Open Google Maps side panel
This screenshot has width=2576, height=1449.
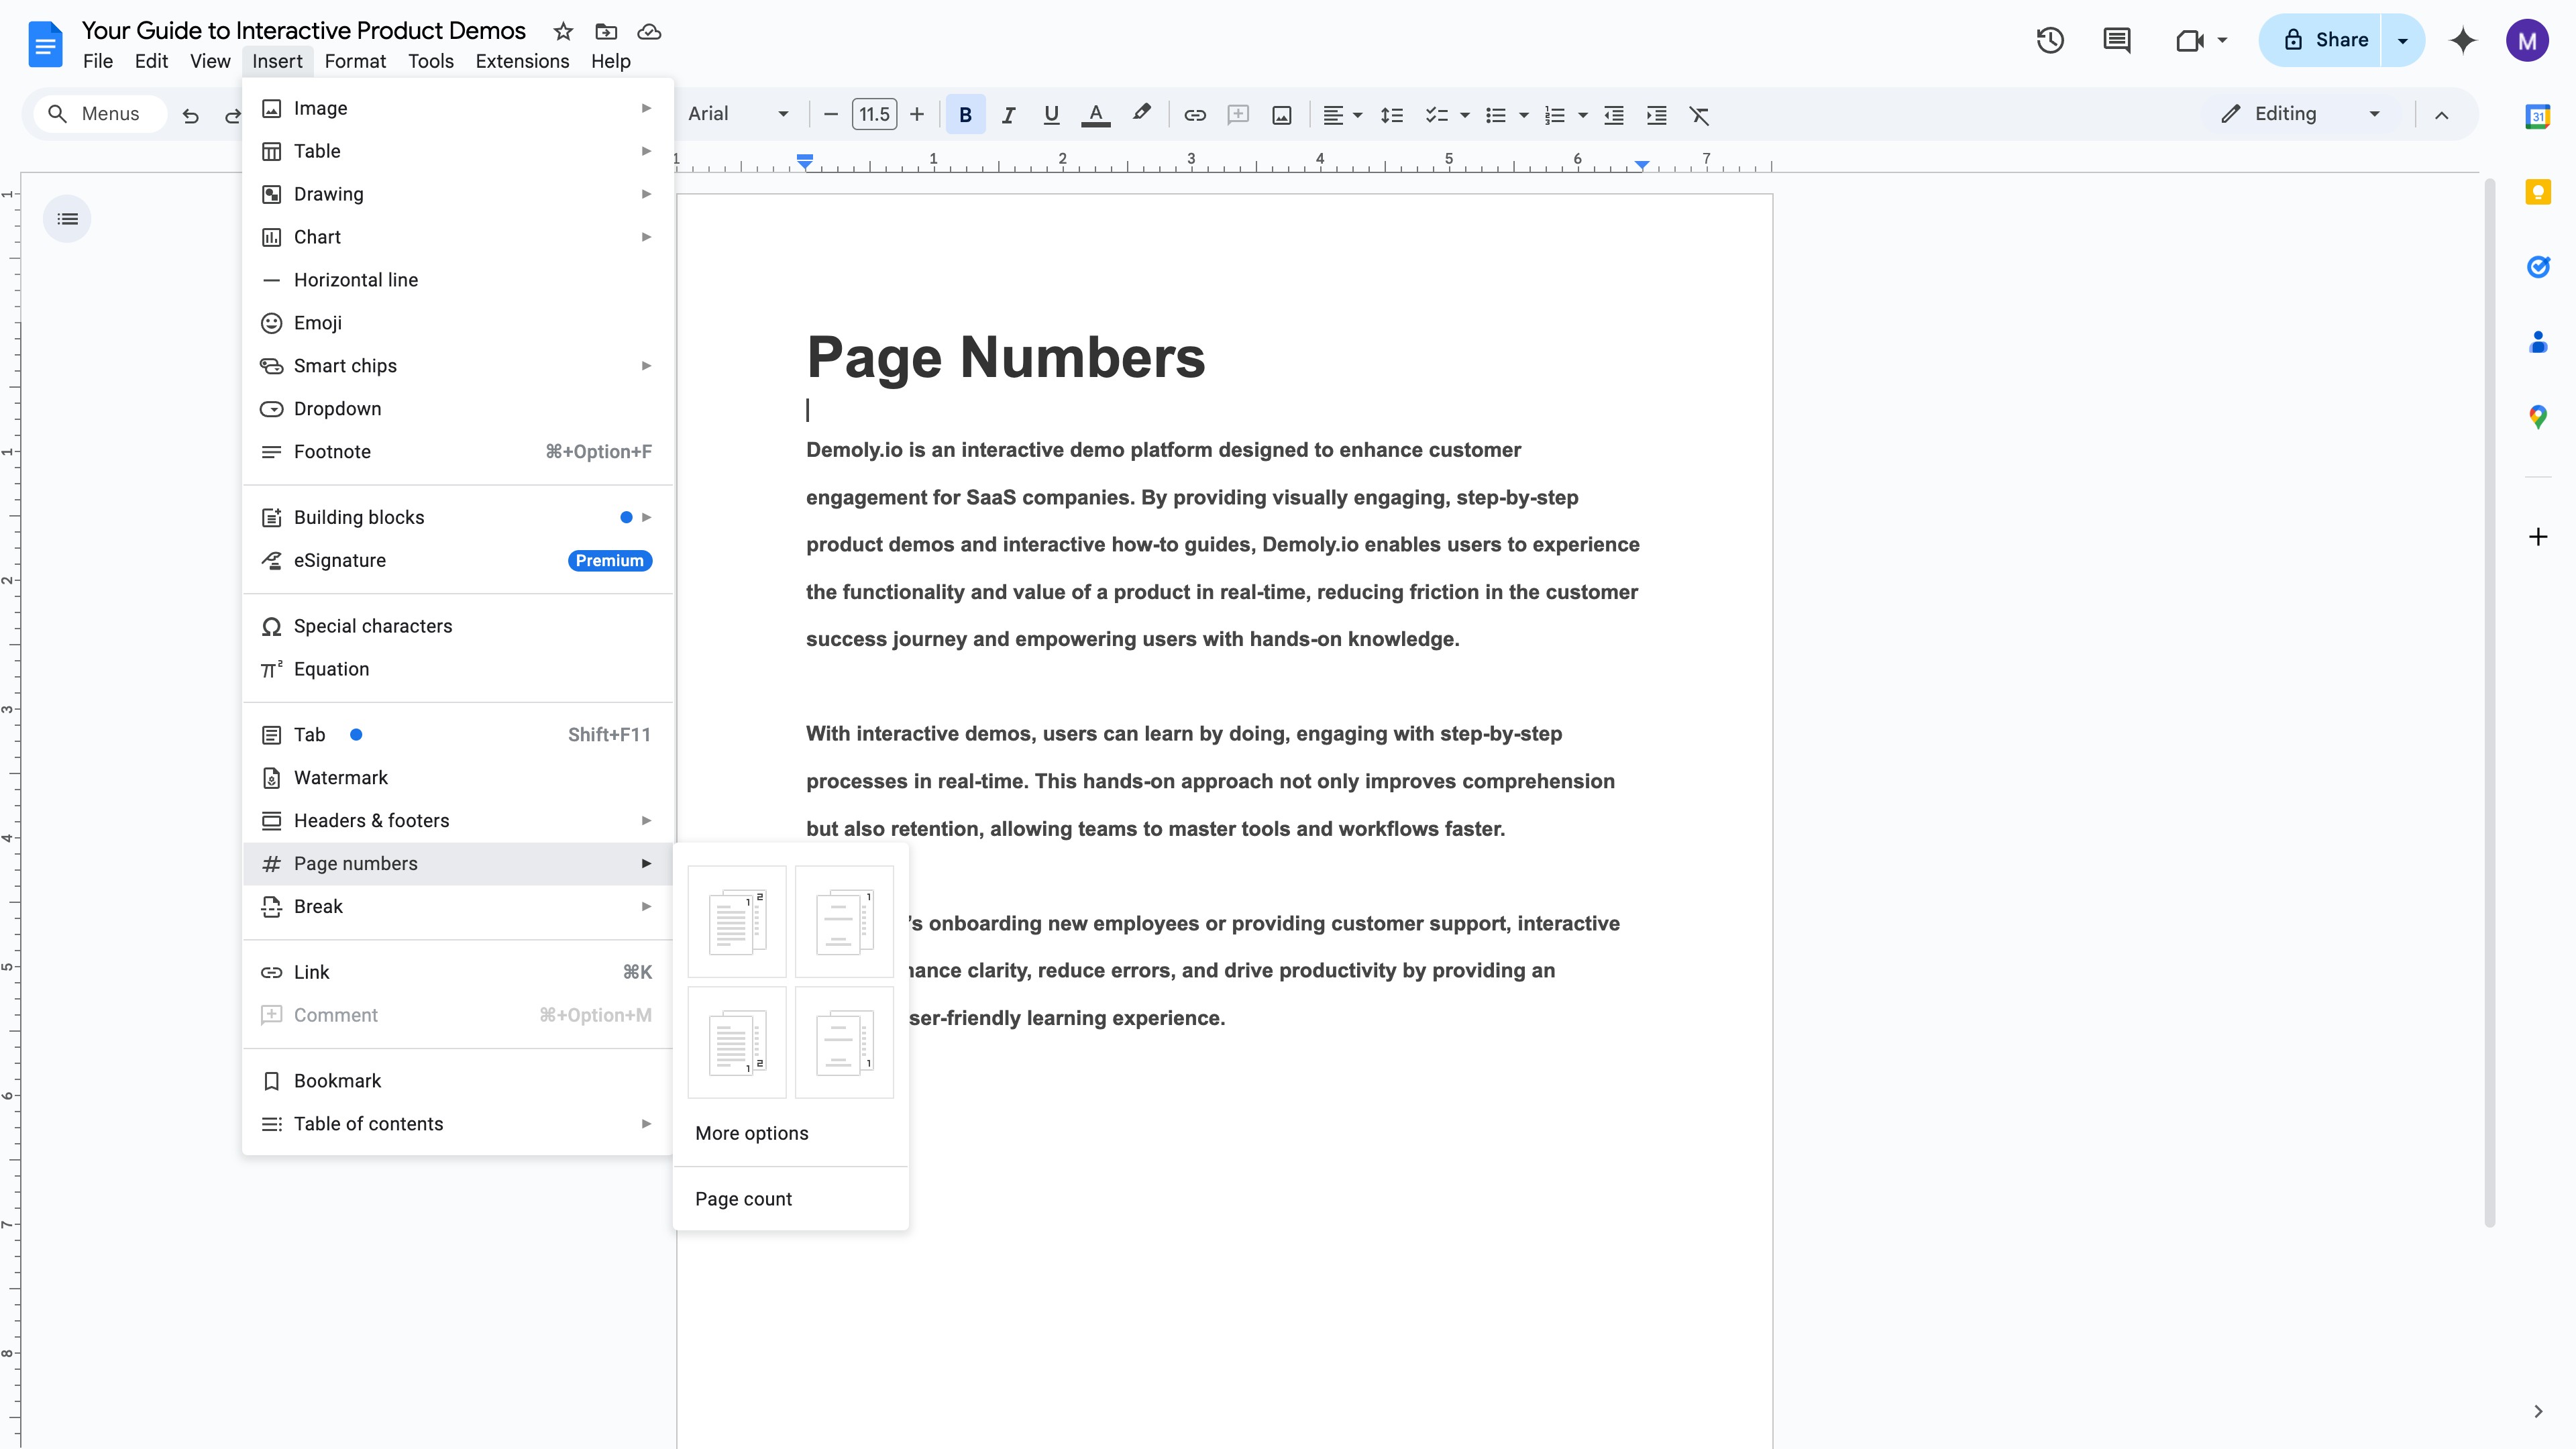(2537, 417)
